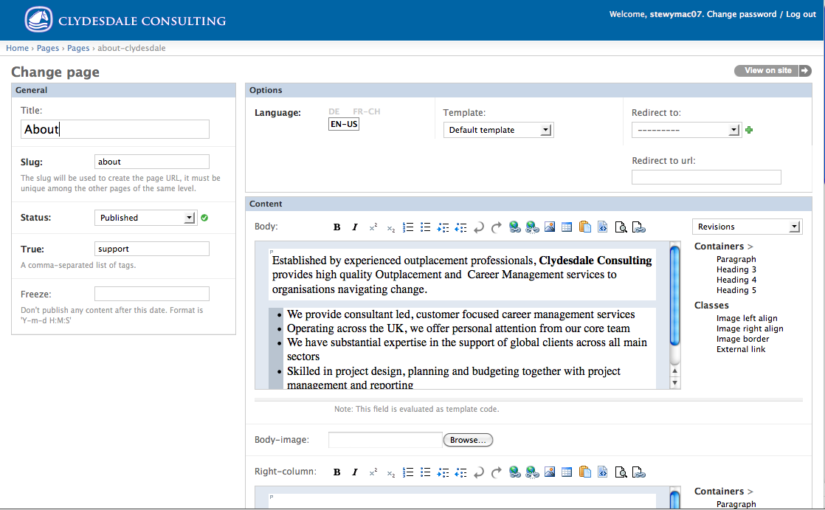Open first Pages breadcrumb link
Screen dimensions: 825x510
pyautogui.click(x=48, y=48)
